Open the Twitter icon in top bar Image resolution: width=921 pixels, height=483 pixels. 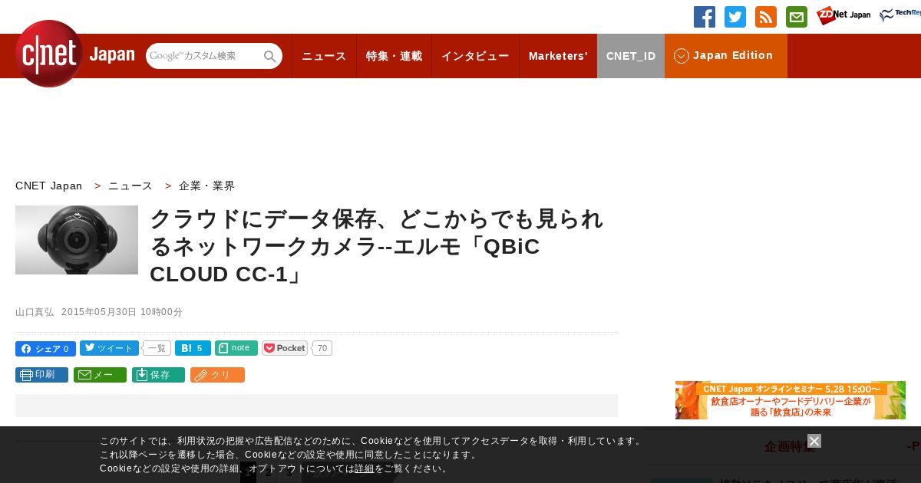(735, 17)
